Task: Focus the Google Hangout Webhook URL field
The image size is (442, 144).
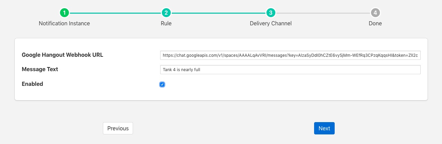Action: tap(290, 55)
